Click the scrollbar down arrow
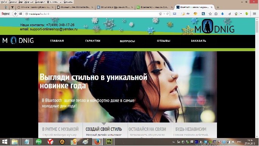This screenshot has width=259, height=146. [x=257, y=137]
